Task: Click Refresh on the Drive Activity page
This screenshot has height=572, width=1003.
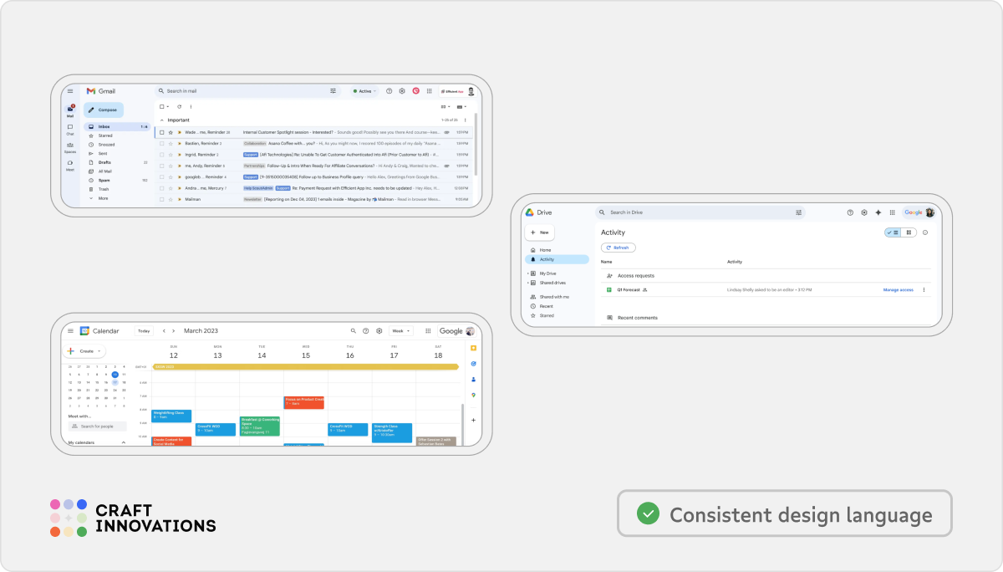Action: tap(619, 248)
